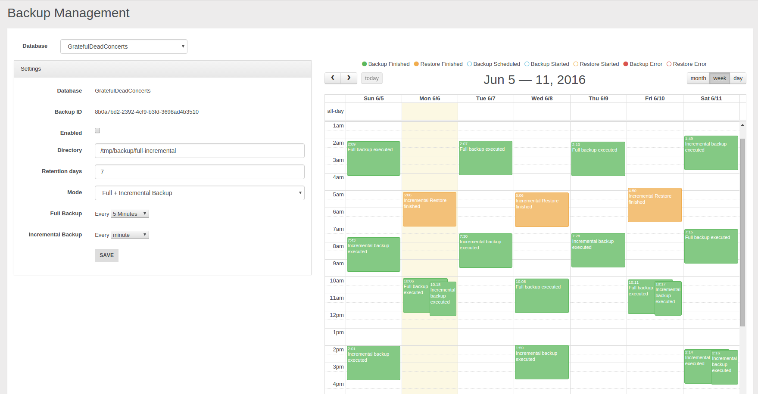
Task: Click the Retention days input field
Action: click(200, 172)
